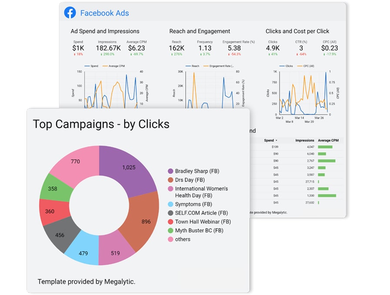Click Average CPM legend entry in line chart
Viewport: 390px width, 295px height.
tap(114, 66)
